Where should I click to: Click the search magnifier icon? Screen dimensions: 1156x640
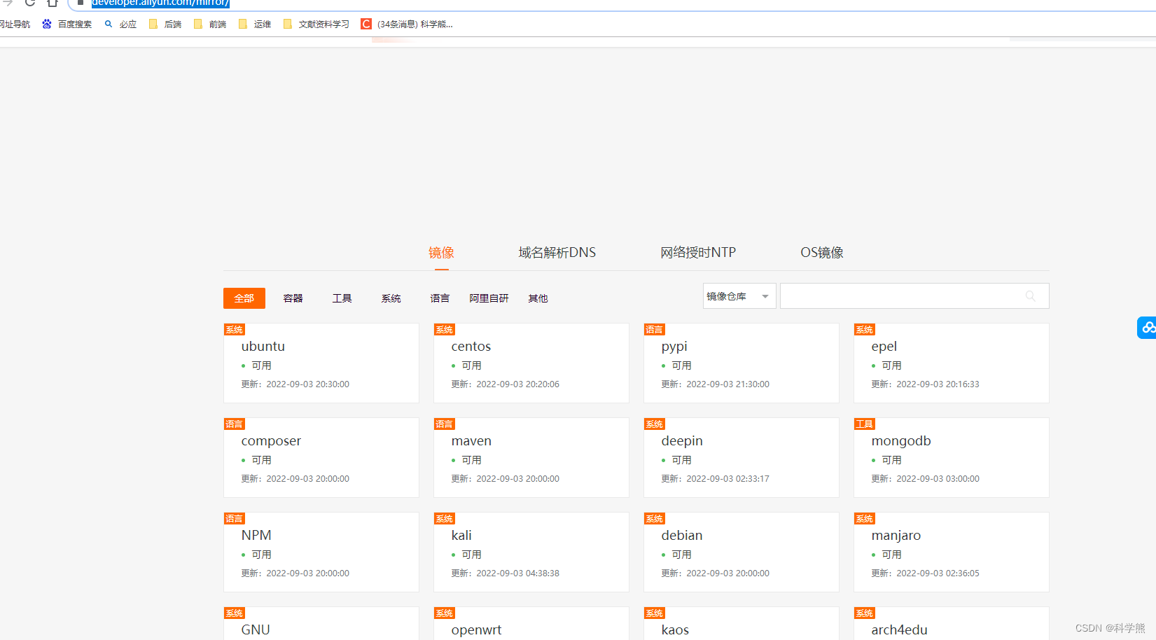1030,295
